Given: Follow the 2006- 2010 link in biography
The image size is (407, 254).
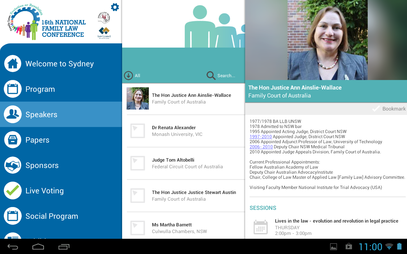Looking at the screenshot, I should point(261,147).
